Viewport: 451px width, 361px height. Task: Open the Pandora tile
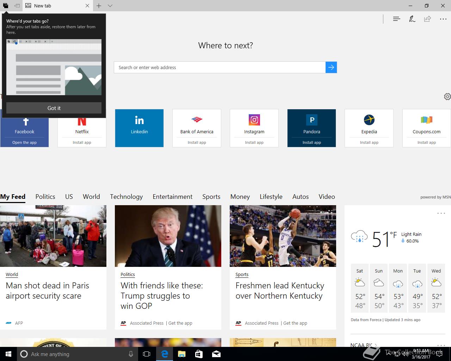(x=311, y=128)
